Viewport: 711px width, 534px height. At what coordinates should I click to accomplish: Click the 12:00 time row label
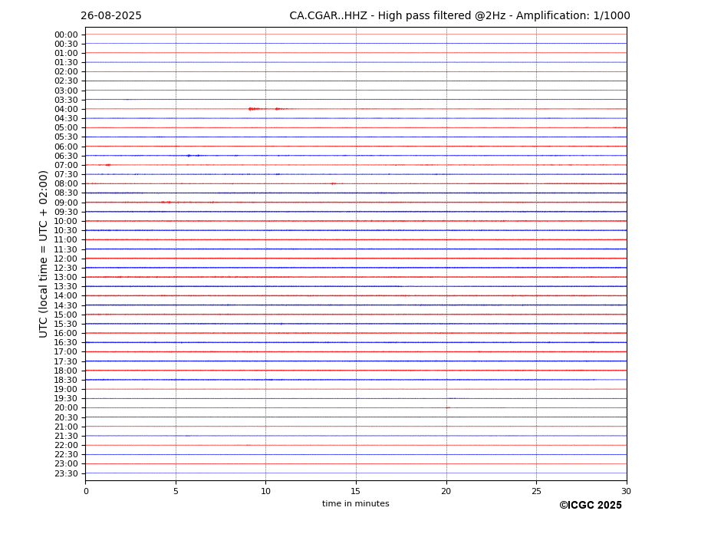click(x=66, y=259)
